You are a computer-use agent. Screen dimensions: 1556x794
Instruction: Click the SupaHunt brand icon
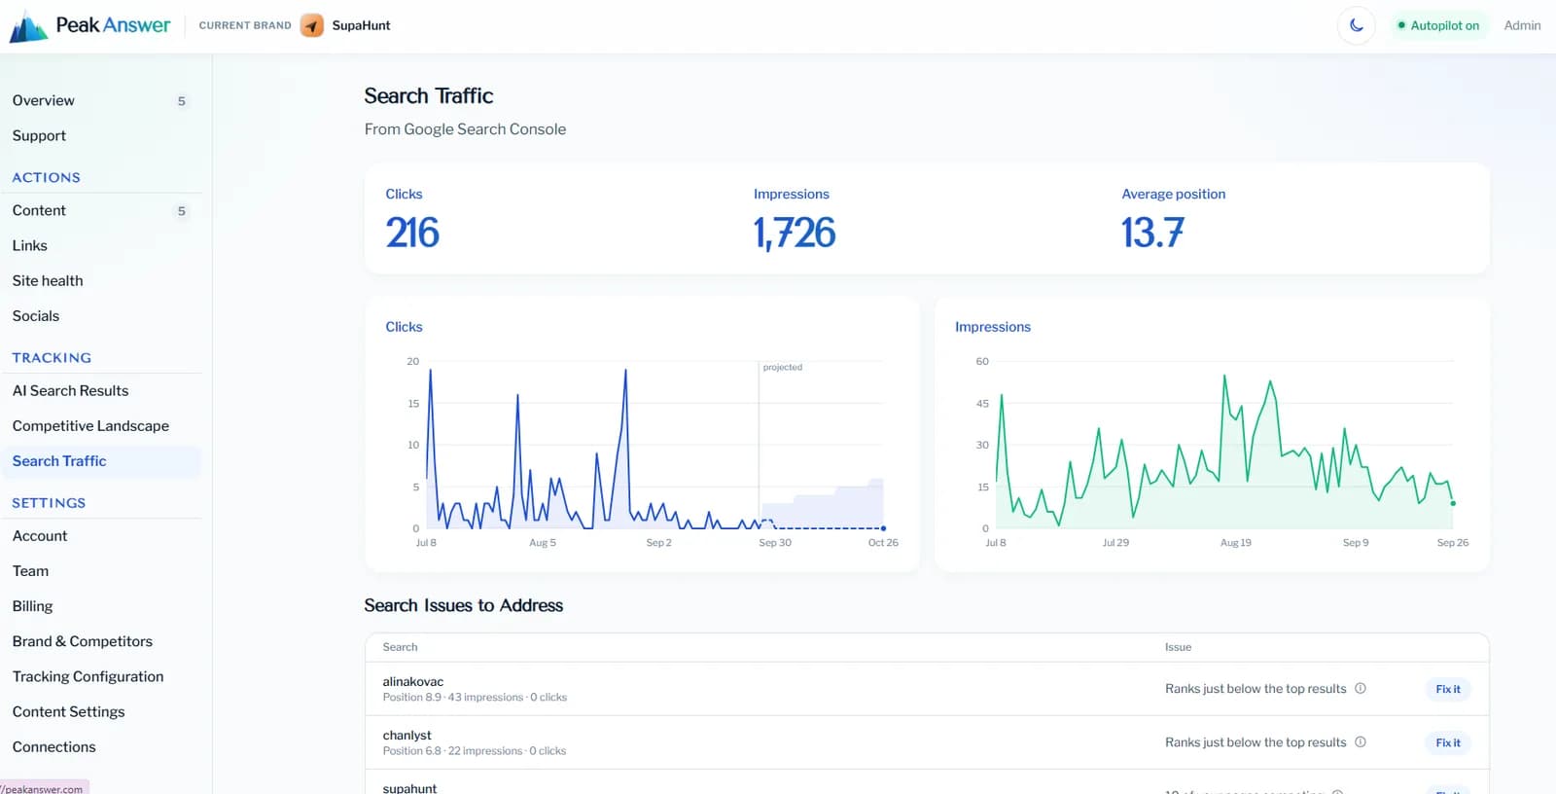point(312,25)
